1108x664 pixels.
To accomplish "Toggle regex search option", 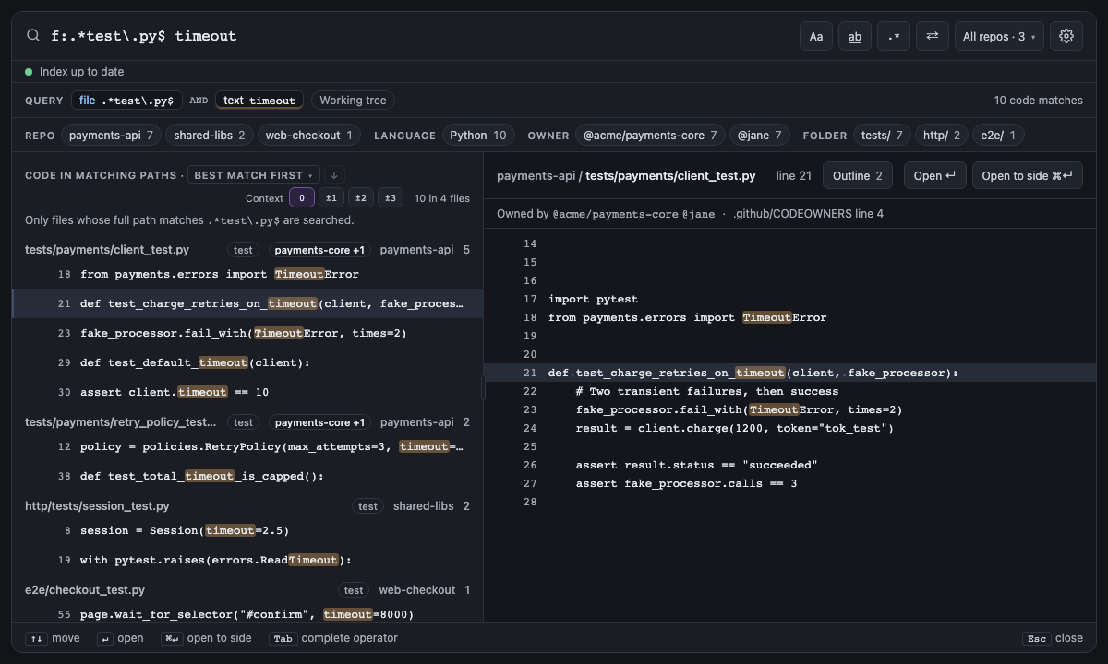I will click(x=894, y=36).
